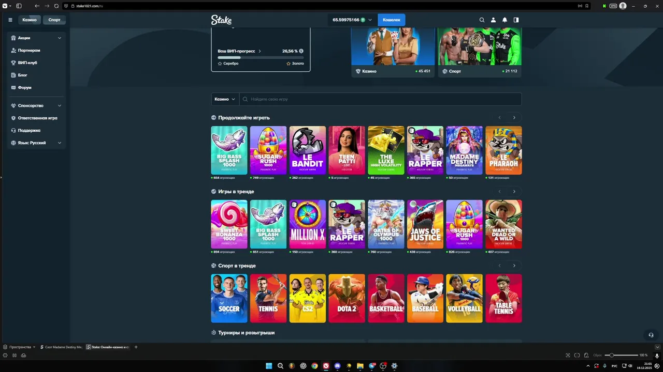The image size is (663, 372).
Task: Open Поддержка in sidebar
Action: [x=36, y=130]
